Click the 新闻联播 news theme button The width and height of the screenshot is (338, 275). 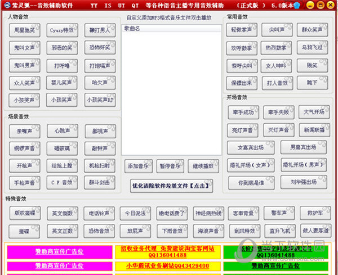[314, 130]
